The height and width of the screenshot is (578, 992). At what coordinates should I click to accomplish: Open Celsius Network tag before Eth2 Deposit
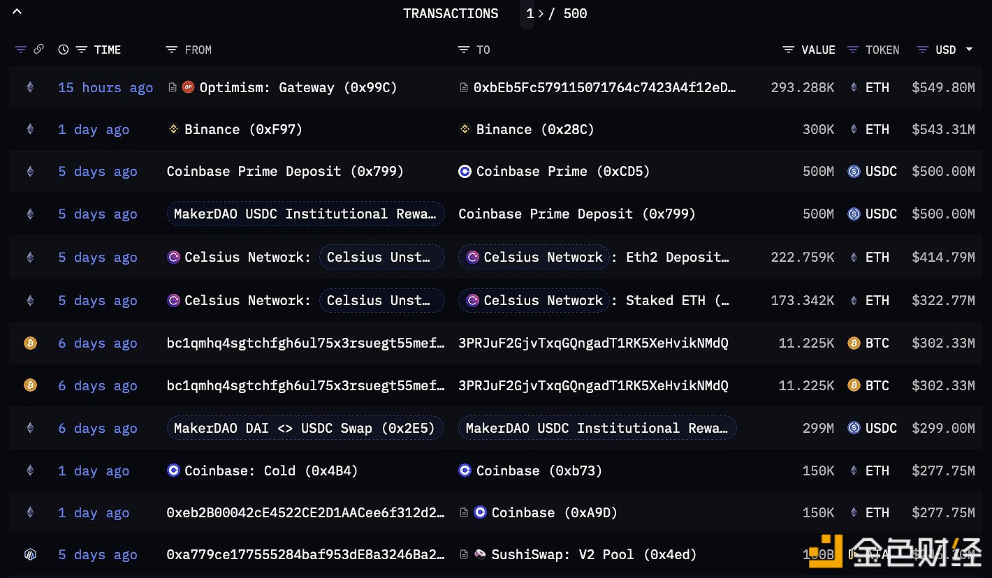click(x=534, y=257)
